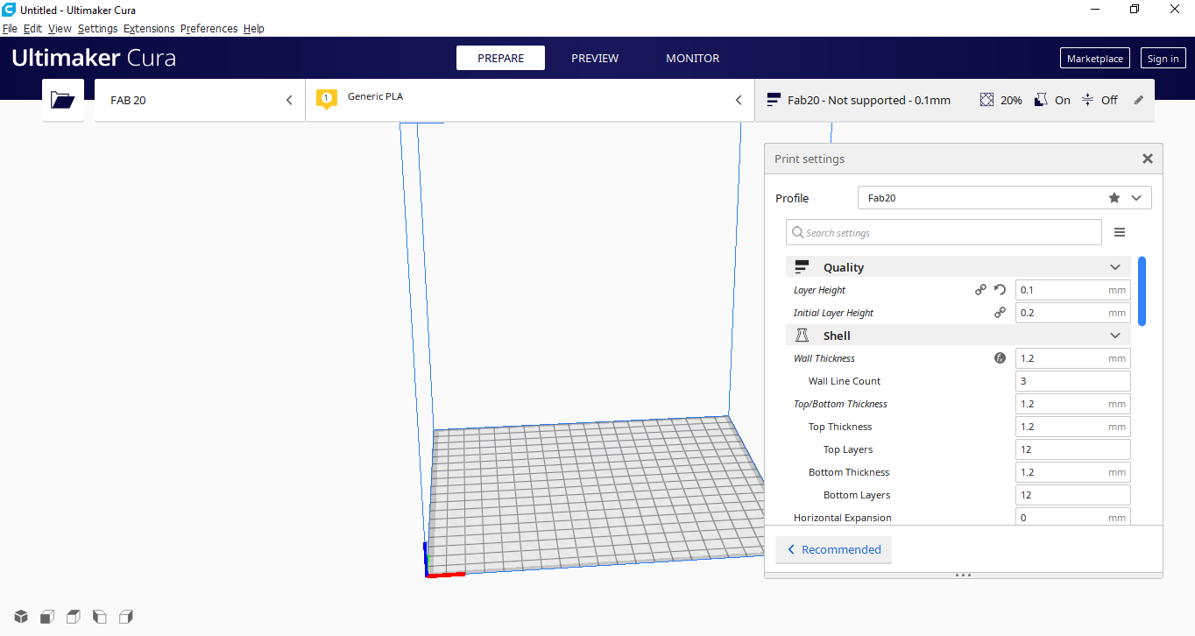The height and width of the screenshot is (636, 1195).
Task: Click the Wall Line Count value field
Action: [x=1073, y=381]
